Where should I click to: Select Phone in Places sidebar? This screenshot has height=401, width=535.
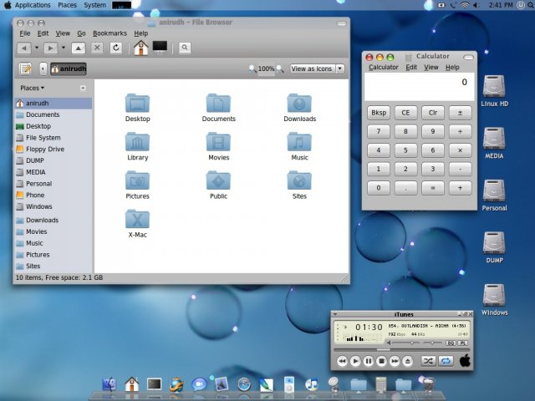53,195
